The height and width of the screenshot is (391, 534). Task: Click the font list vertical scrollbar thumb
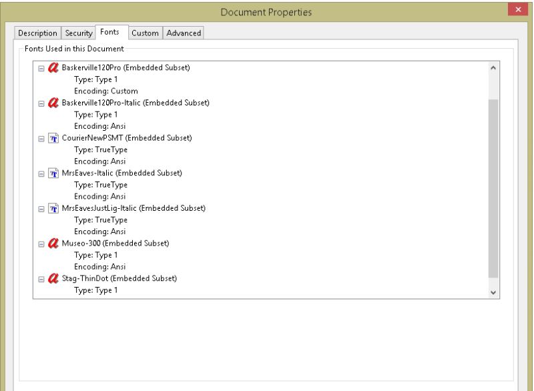click(x=493, y=188)
